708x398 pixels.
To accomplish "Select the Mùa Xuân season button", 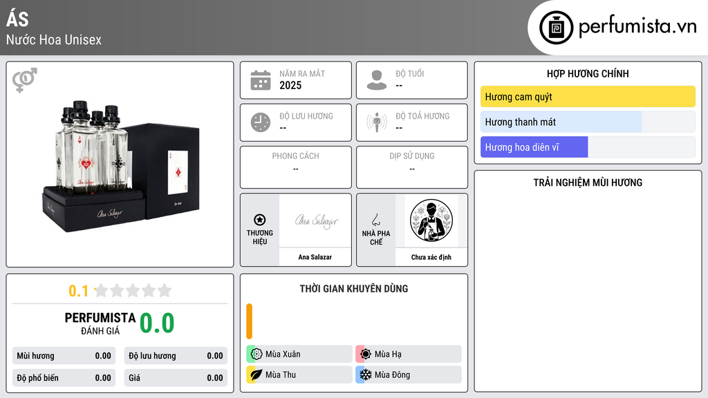I will click(299, 354).
